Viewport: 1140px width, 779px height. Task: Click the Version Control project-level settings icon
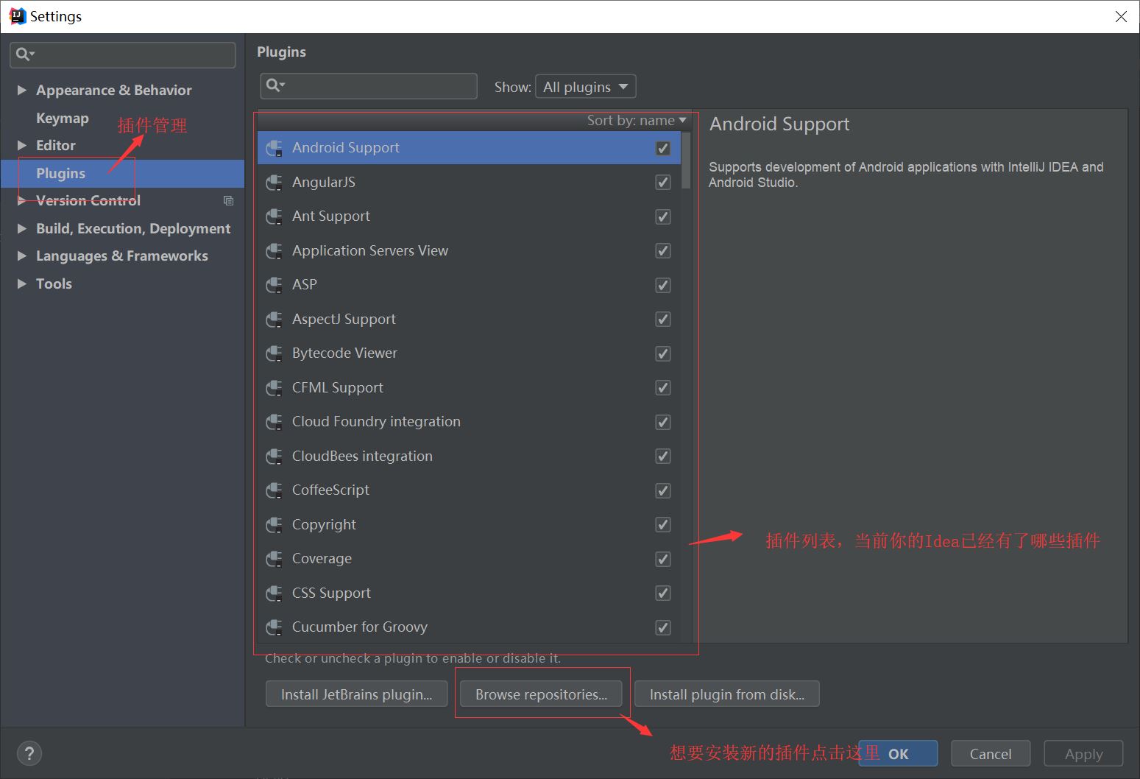228,200
